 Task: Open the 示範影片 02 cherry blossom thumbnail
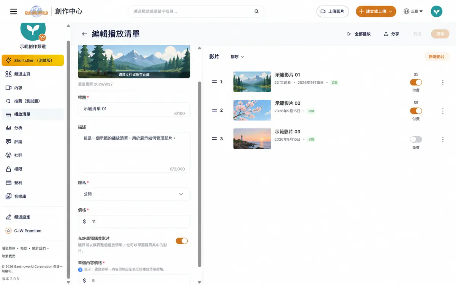tap(252, 110)
